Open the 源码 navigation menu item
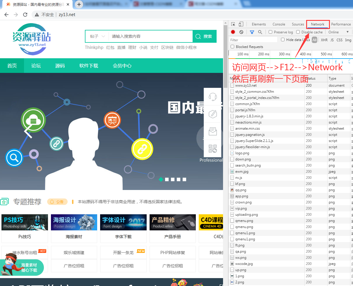The height and width of the screenshot is (286, 353). 60,66
